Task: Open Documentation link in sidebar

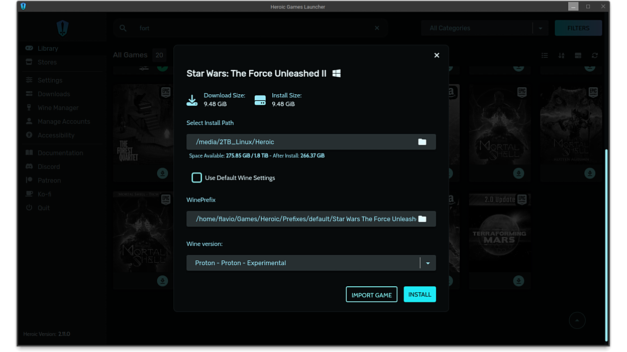Action: pyautogui.click(x=60, y=153)
